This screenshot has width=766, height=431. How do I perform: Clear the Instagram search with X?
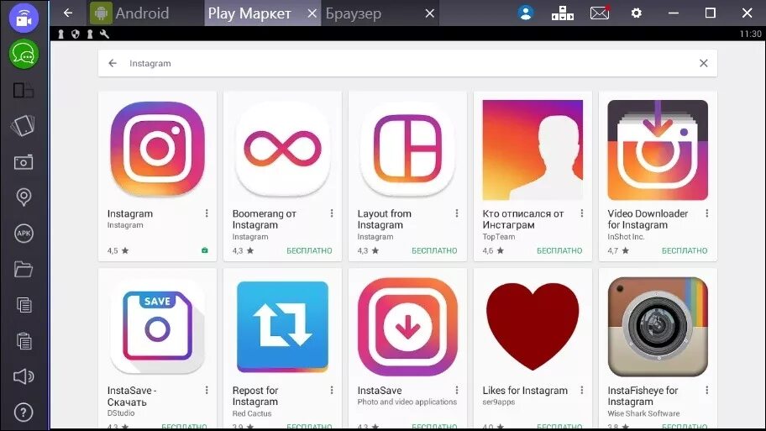tap(704, 63)
